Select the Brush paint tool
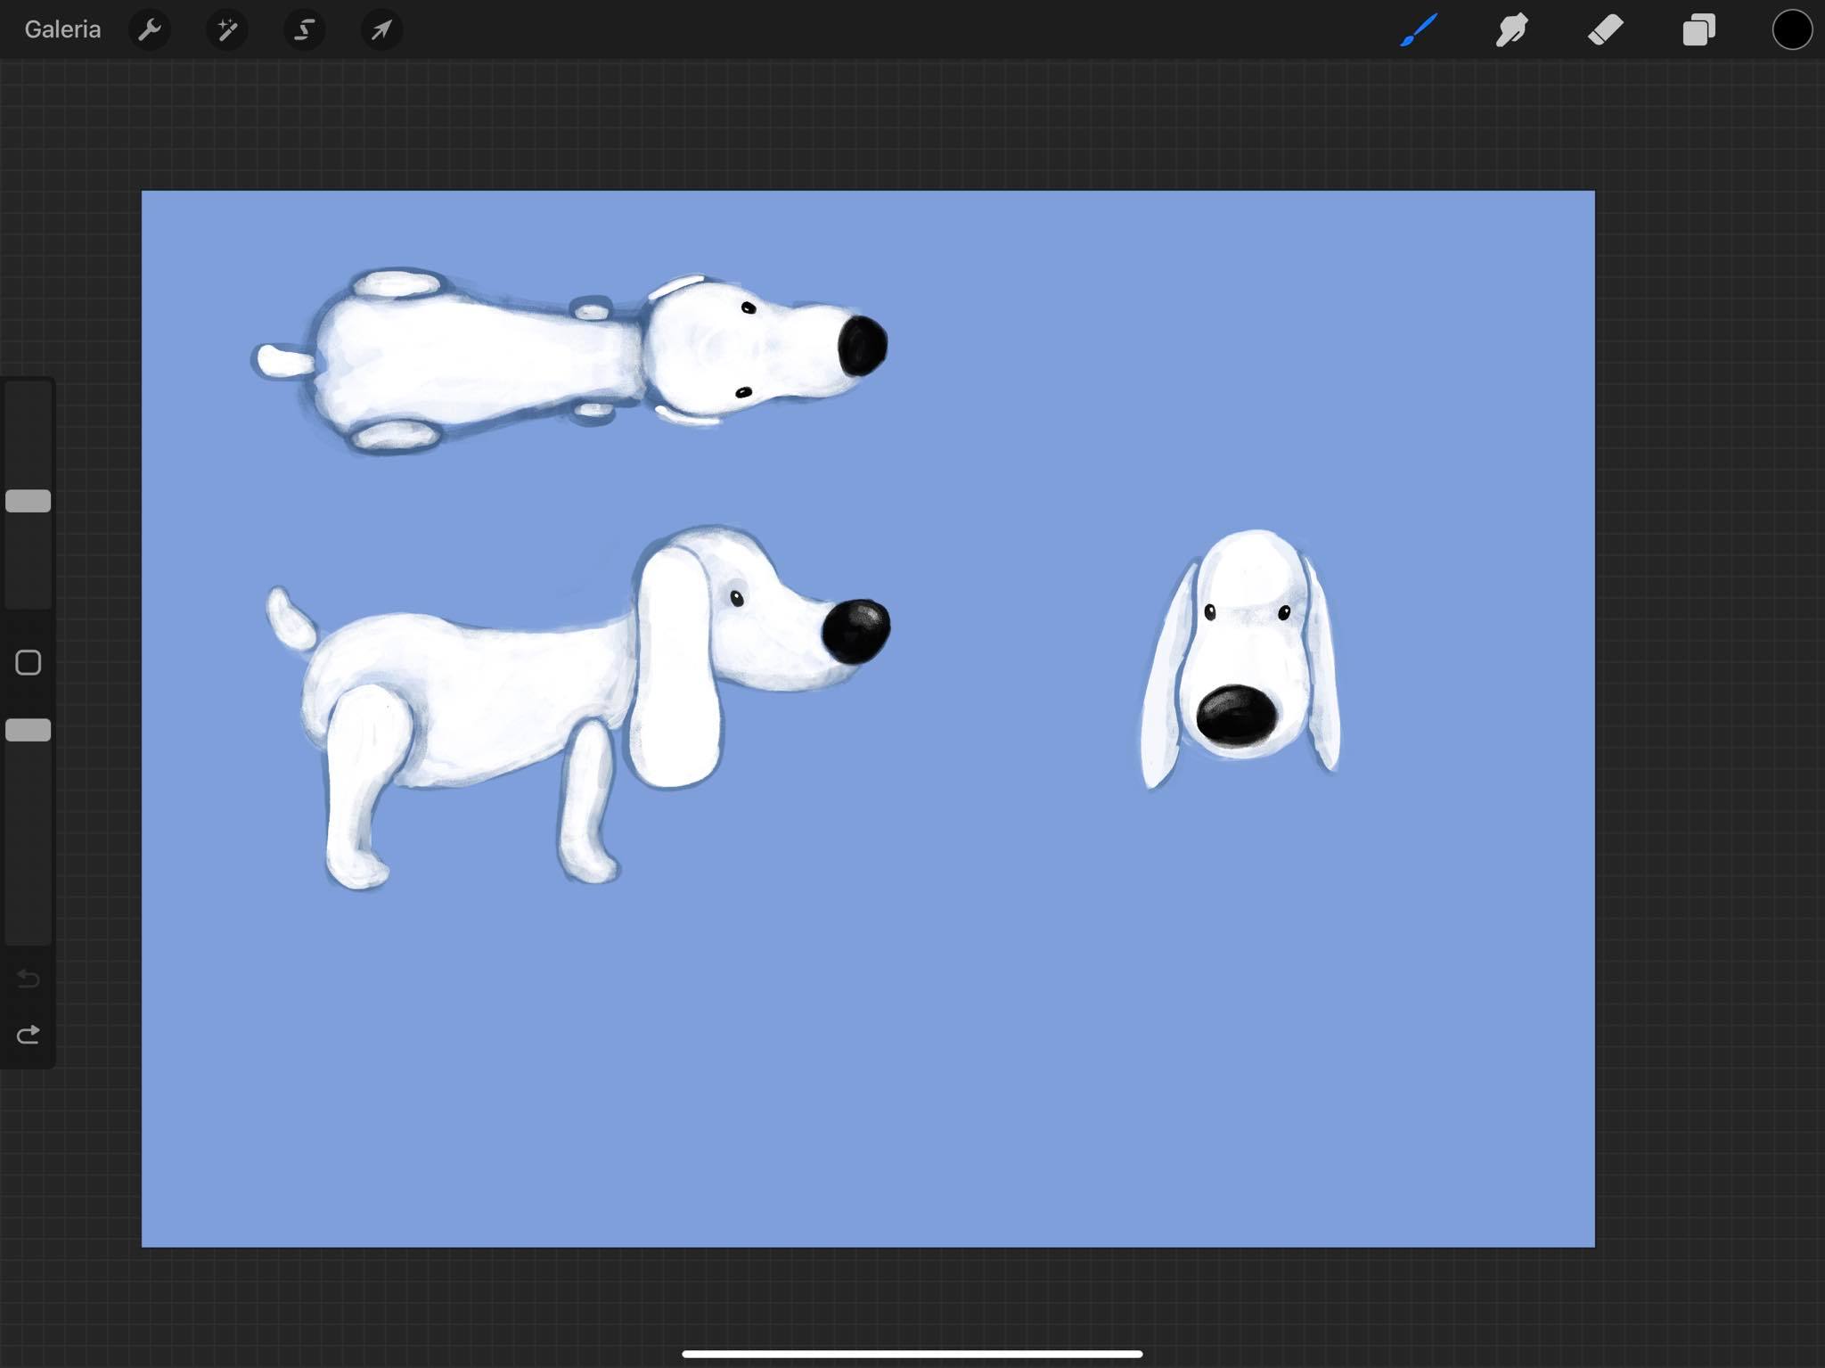The width and height of the screenshot is (1825, 1368). click(1419, 30)
